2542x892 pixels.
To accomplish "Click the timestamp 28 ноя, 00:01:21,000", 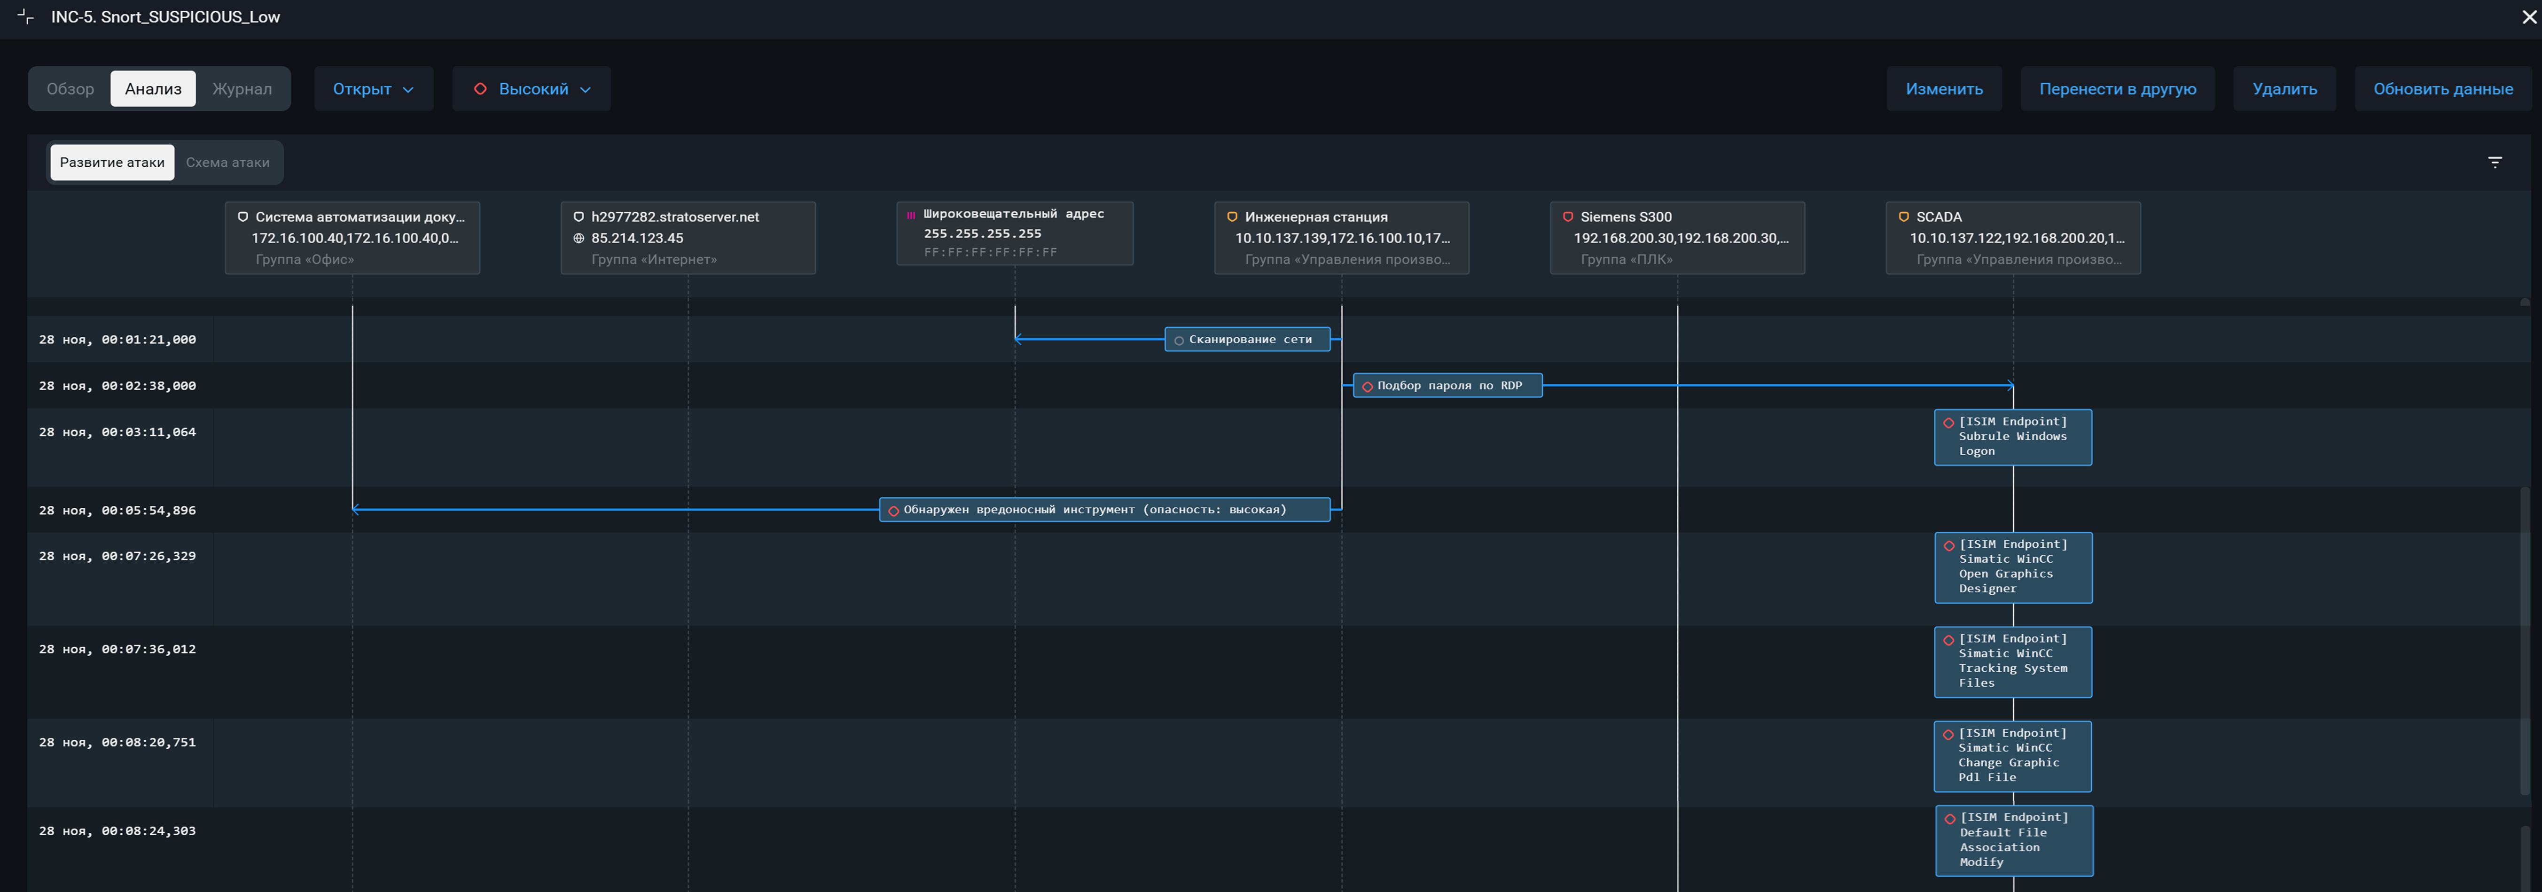I will tap(117, 340).
